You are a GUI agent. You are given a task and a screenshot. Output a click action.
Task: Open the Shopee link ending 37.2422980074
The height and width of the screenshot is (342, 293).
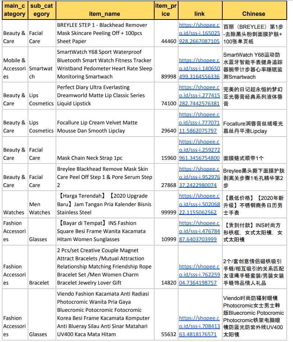pyautogui.click(x=199, y=177)
